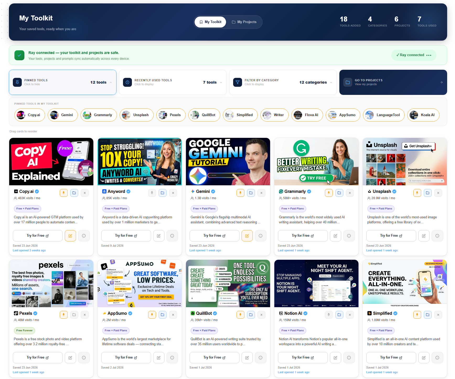This screenshot has height=379, width=455.
Task: Try Unsplash for free
Action: 391,236
